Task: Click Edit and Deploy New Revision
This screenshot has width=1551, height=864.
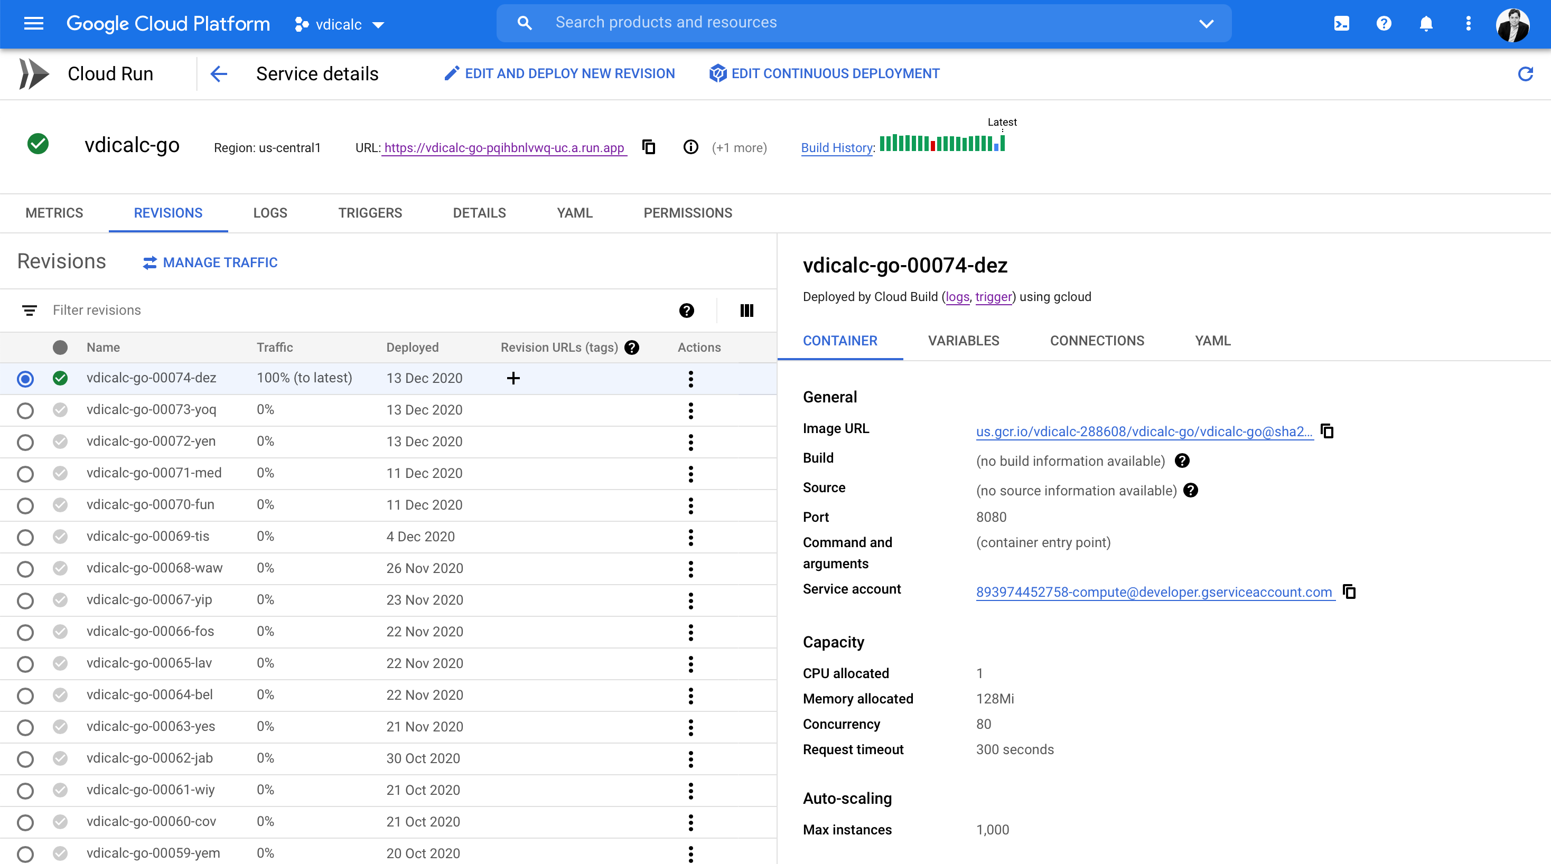Action: [559, 73]
